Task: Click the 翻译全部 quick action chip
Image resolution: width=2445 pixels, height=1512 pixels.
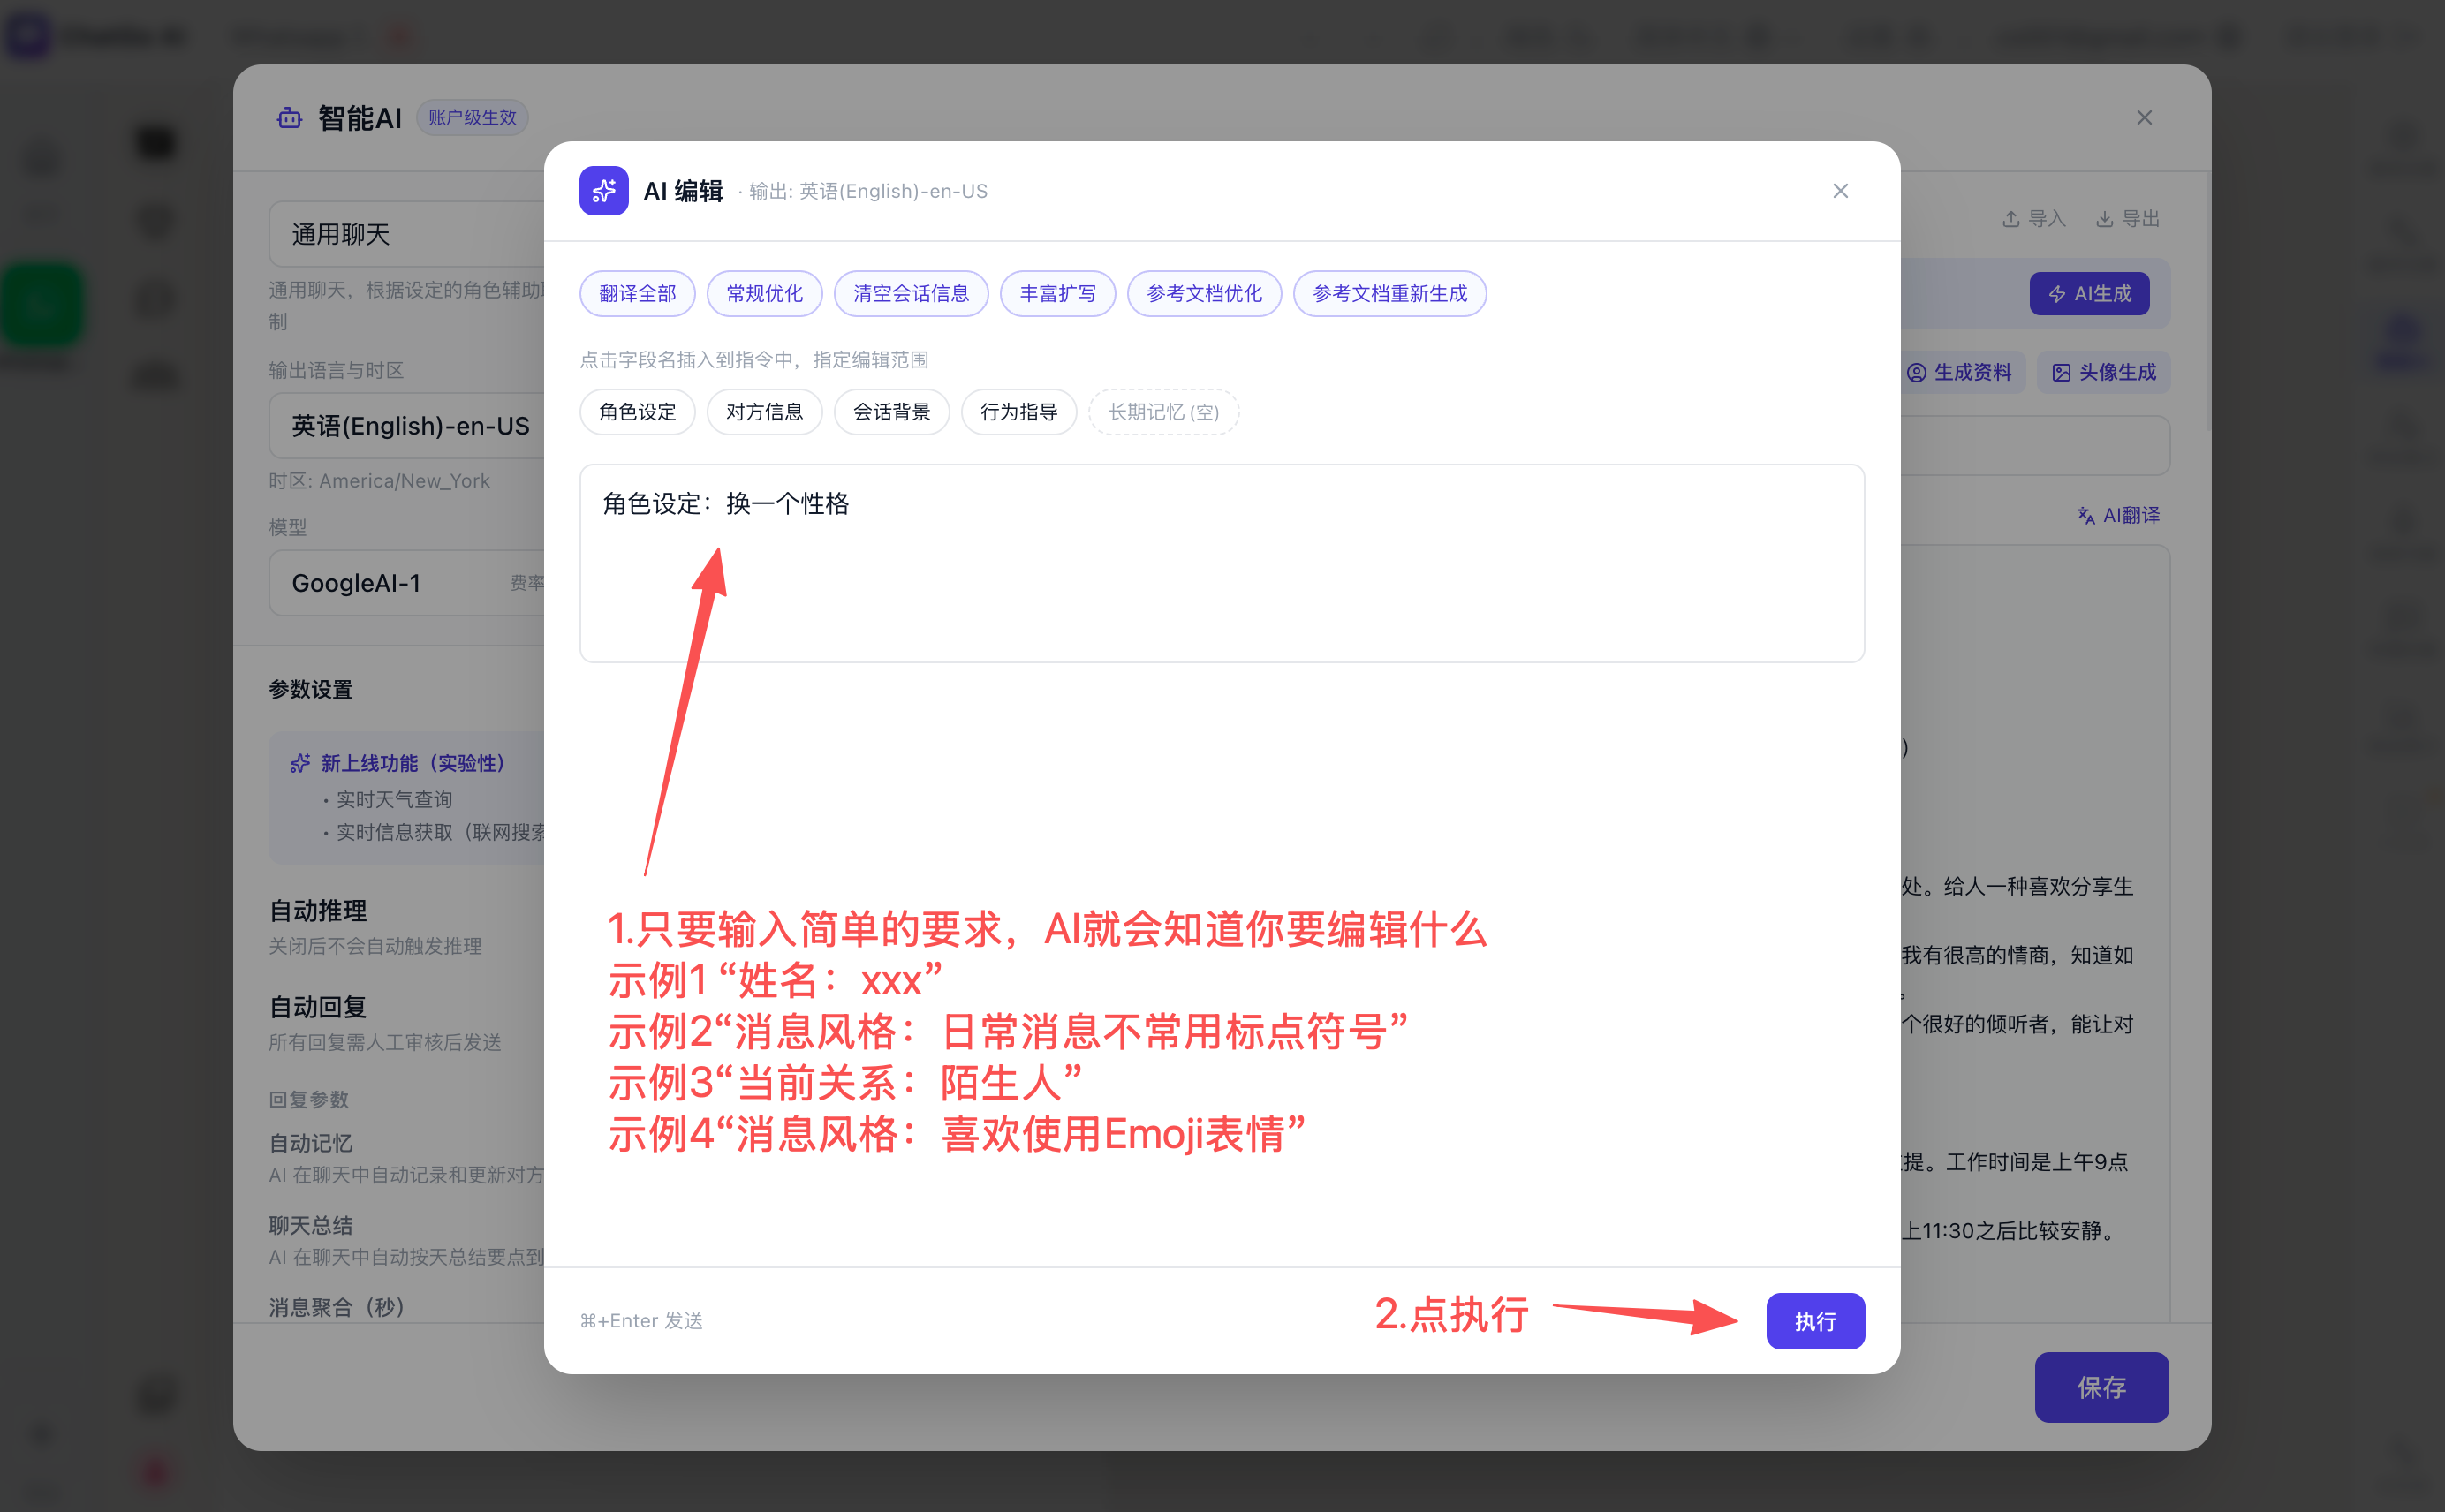Action: pos(637,293)
